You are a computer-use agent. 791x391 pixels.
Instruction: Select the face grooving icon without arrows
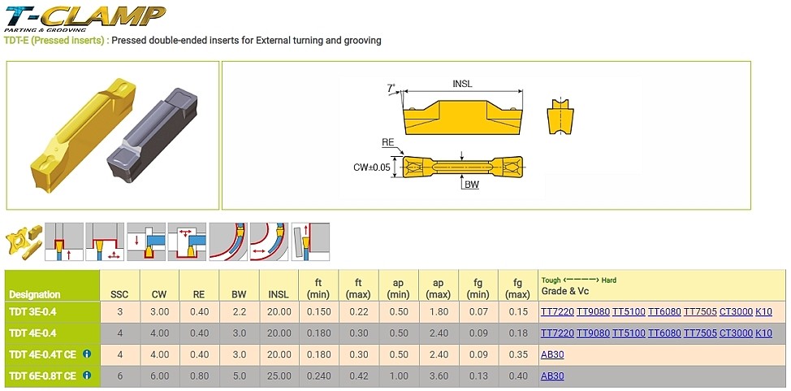coord(228,242)
